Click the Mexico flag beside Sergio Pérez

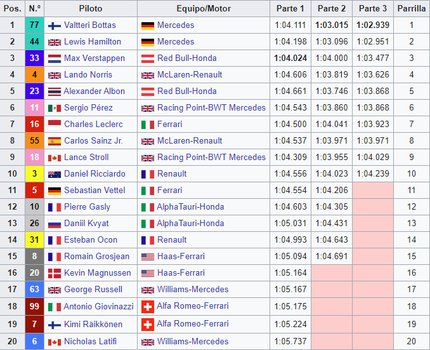[x=55, y=108]
